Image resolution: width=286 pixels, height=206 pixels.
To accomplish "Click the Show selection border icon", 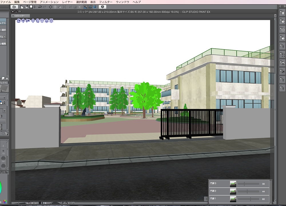I will point(80,7).
